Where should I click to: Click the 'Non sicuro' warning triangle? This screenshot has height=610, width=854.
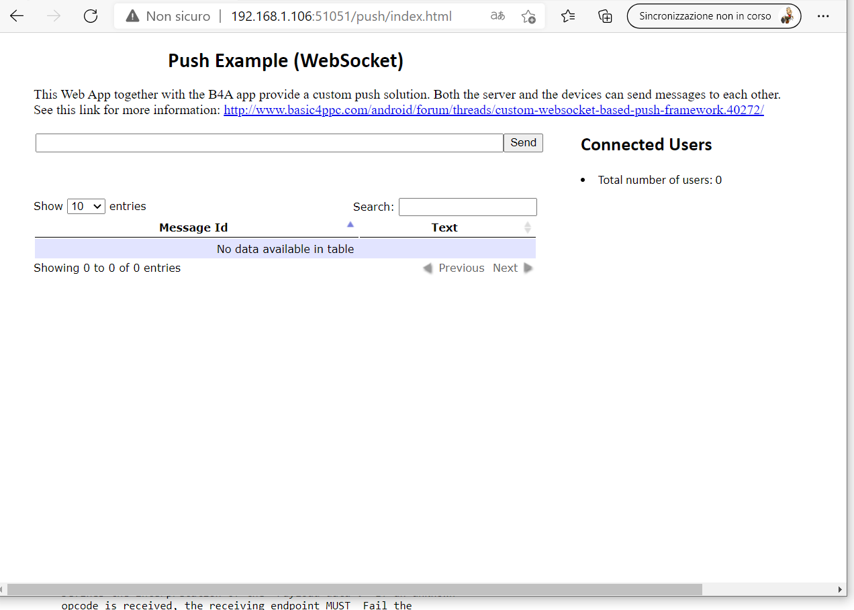point(132,16)
